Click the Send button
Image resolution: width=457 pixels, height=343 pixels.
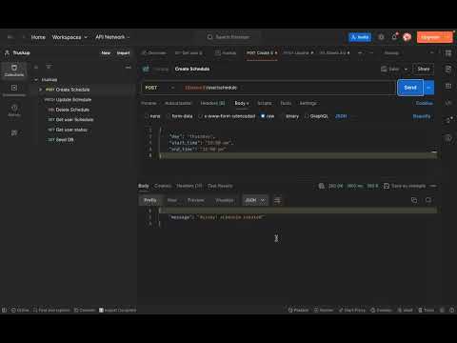[x=410, y=88]
